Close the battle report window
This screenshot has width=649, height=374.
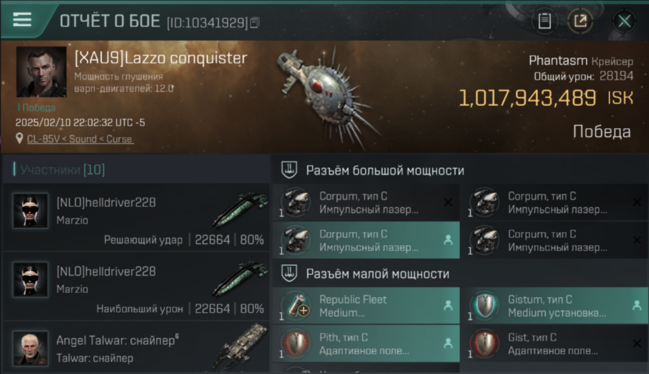tap(625, 21)
